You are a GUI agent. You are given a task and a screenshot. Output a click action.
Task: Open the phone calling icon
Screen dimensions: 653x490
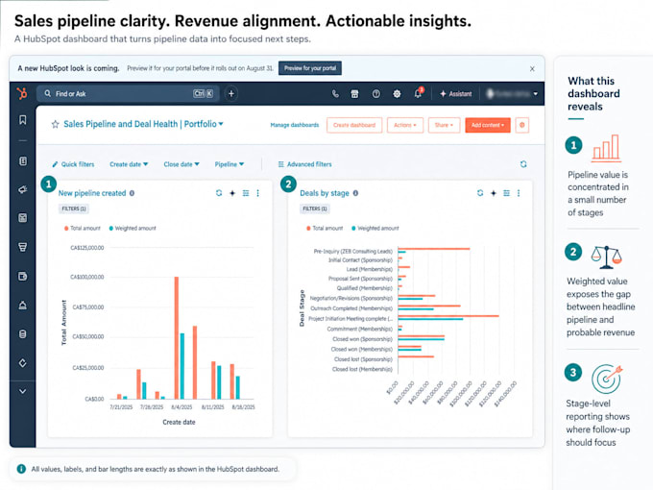(x=335, y=94)
